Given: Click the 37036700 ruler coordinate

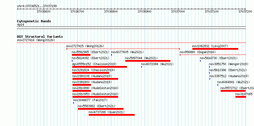Looking at the screenshot, I should pos(77,11).
